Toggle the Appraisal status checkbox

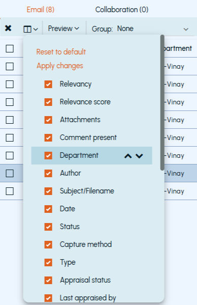tap(48, 280)
